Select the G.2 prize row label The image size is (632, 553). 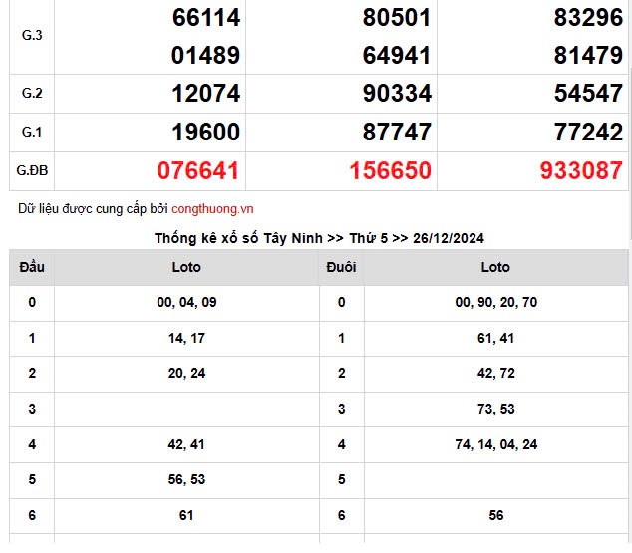pos(32,94)
